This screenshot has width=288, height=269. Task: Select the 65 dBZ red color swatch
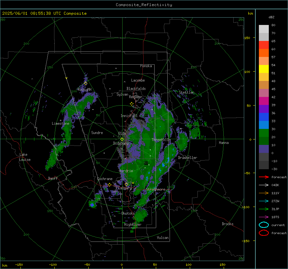[264, 45]
